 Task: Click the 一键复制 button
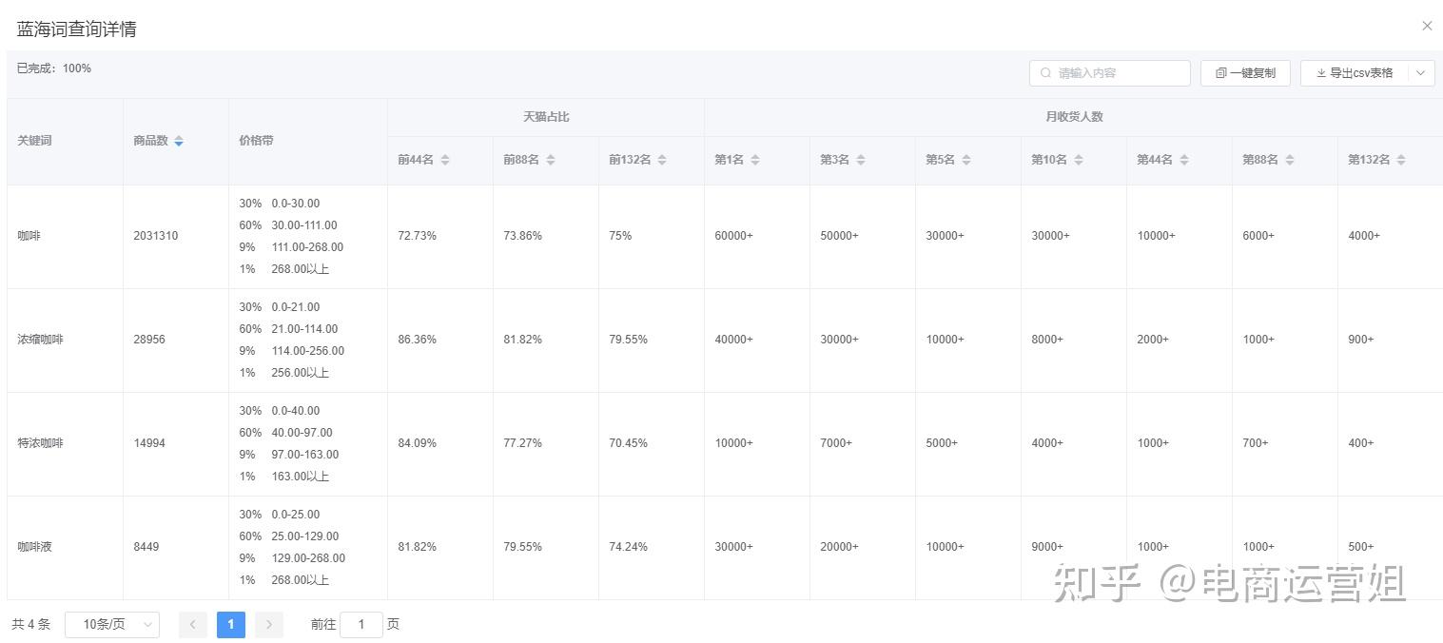tap(1245, 73)
